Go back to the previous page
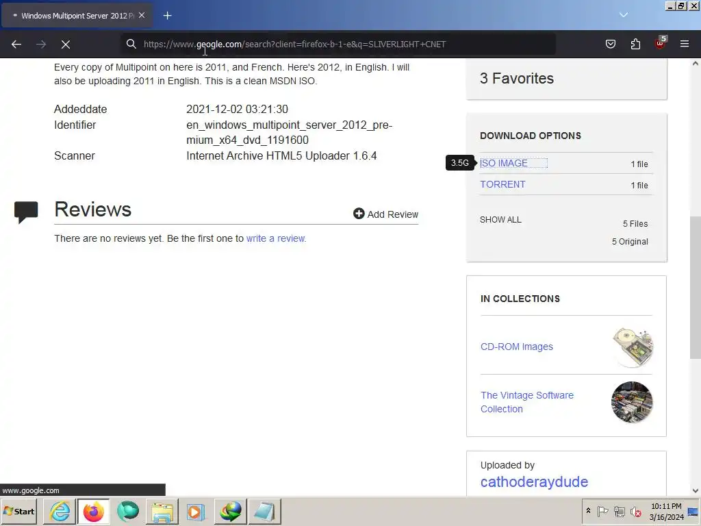This screenshot has height=526, width=701. coord(16,44)
